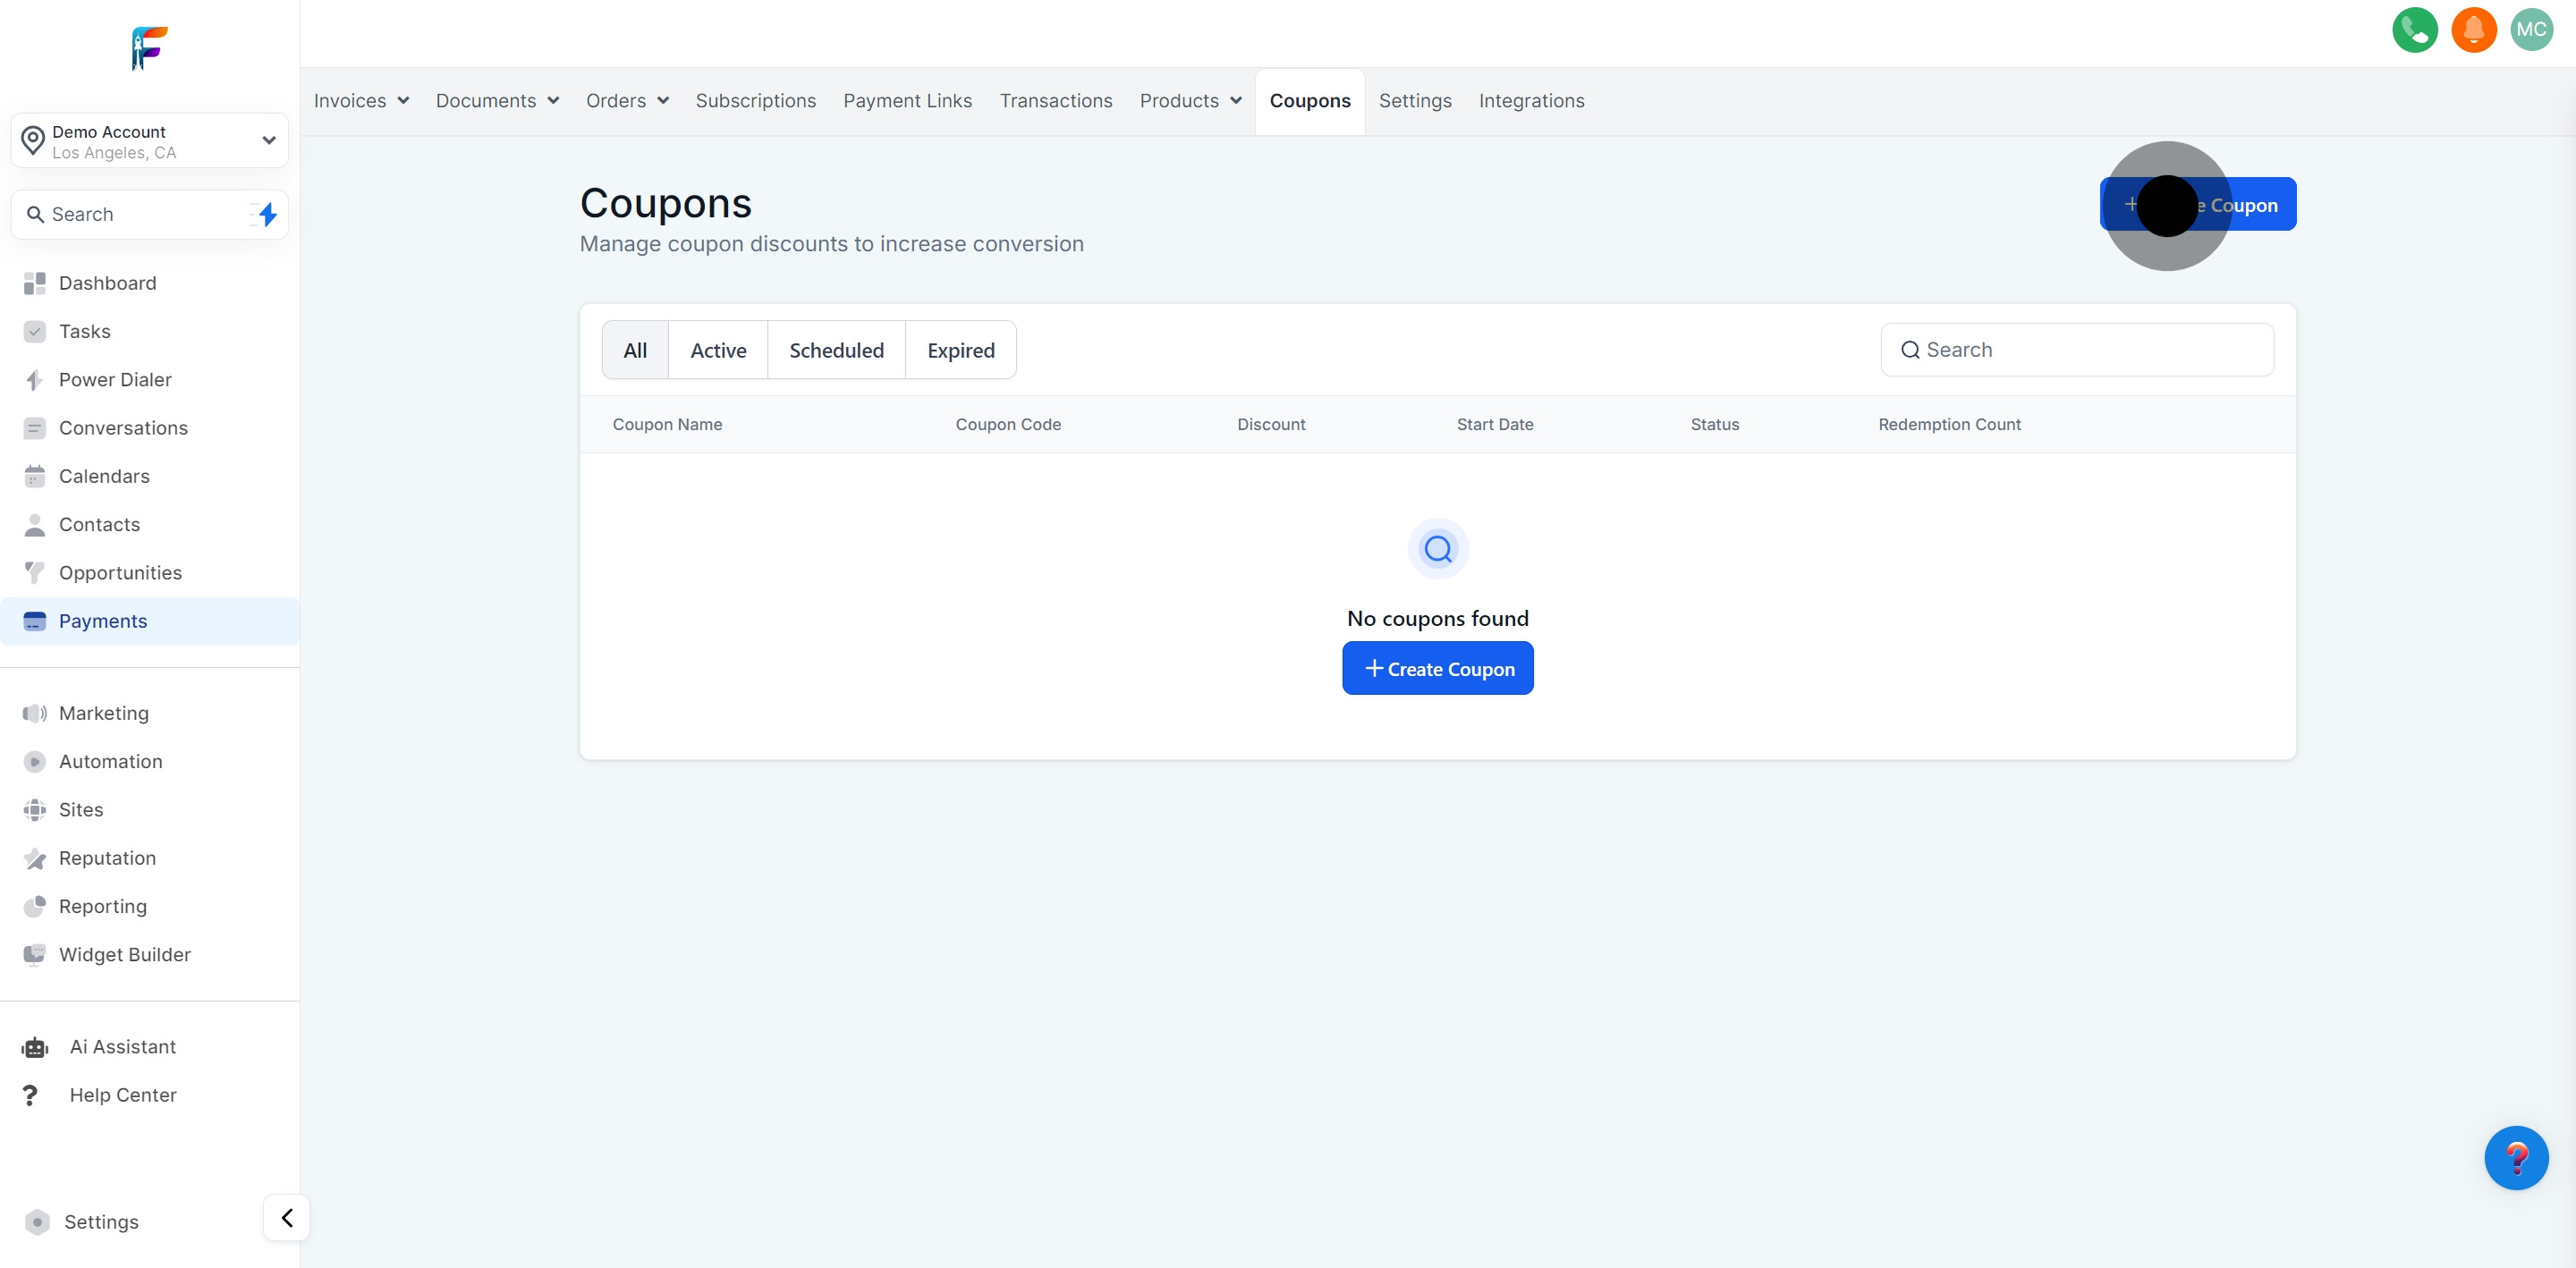Collapse the left sidebar
Viewport: 2576px width, 1268px height.
point(286,1218)
